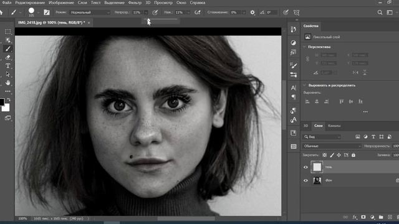Click the Home icon in options bar
399x224 pixels.
coord(1,12)
